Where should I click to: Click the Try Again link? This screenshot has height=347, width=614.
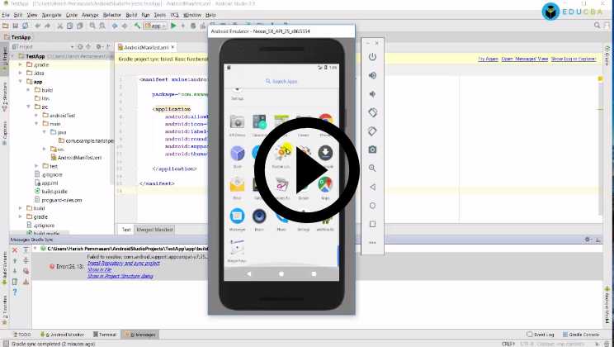point(488,59)
